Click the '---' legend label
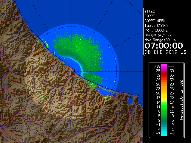 tap(171, 66)
